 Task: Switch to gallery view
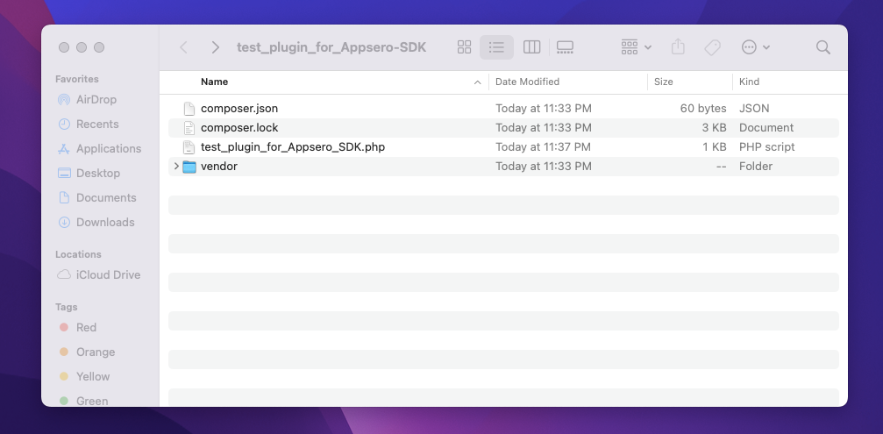point(565,47)
